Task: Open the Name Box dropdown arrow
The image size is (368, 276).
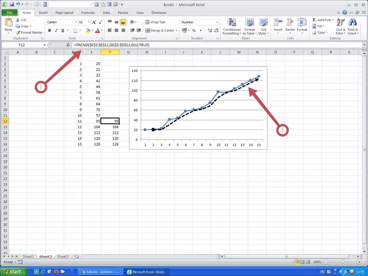Action: coord(45,45)
